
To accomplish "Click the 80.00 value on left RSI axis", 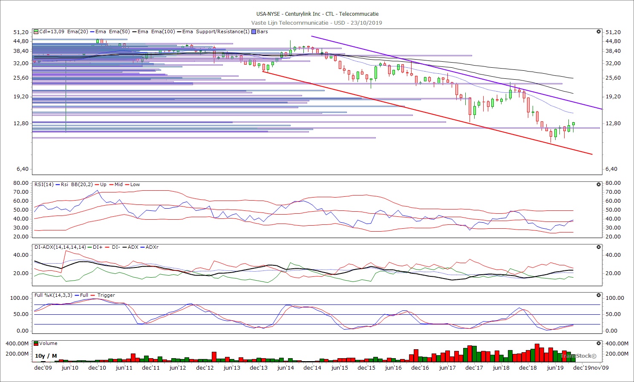I will pyautogui.click(x=21, y=183).
